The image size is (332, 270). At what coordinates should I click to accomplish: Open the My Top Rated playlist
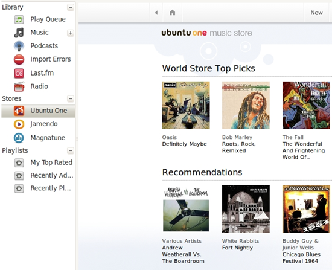click(x=51, y=162)
